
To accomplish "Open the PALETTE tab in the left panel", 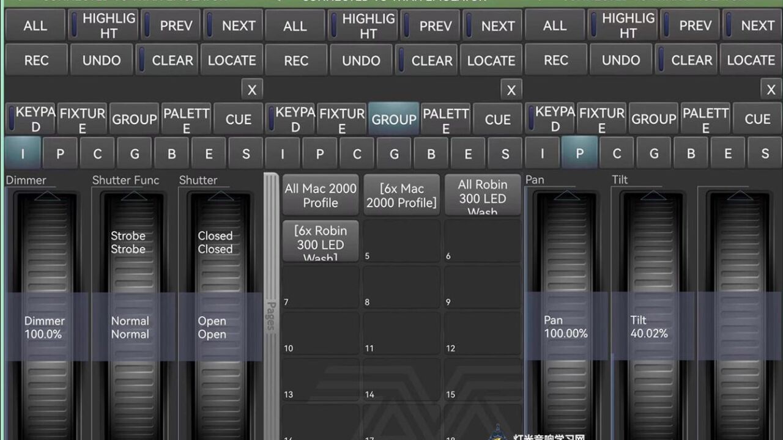I will click(x=187, y=119).
